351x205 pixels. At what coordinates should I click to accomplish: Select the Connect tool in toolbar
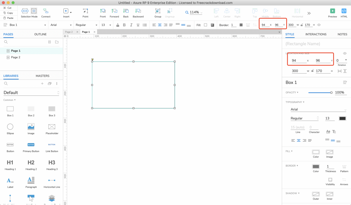tap(46, 11)
